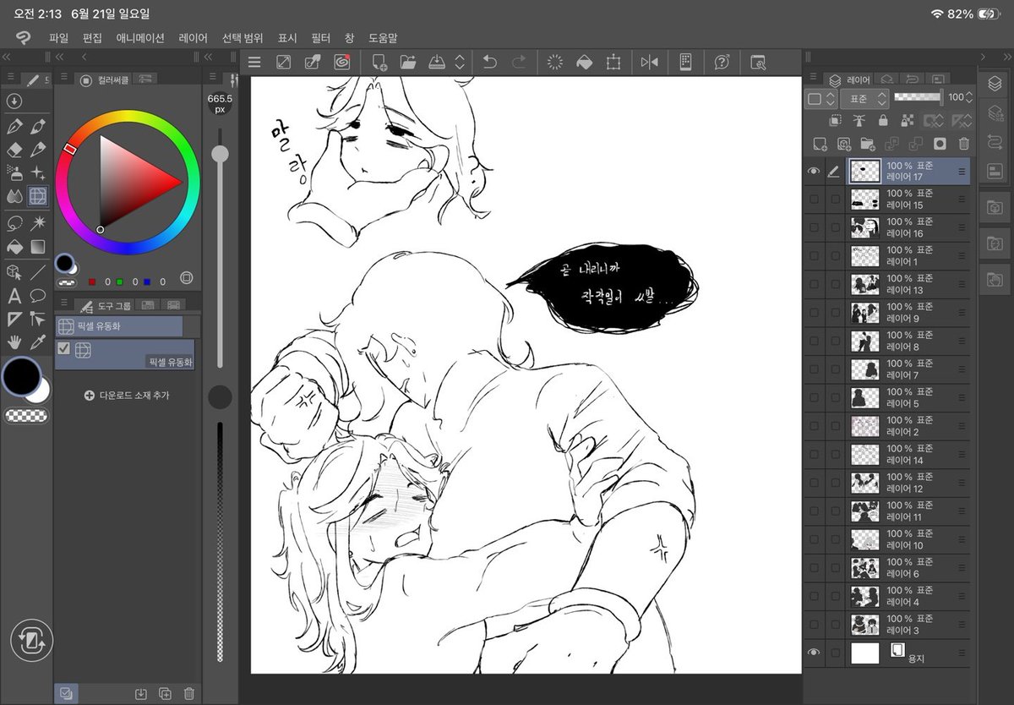1014x705 pixels.
Task: Select the Liquify tool
Action: tap(38, 196)
